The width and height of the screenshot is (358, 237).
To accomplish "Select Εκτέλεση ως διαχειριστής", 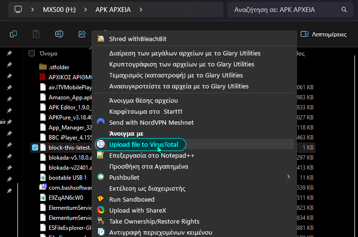I will click(x=194, y=188).
